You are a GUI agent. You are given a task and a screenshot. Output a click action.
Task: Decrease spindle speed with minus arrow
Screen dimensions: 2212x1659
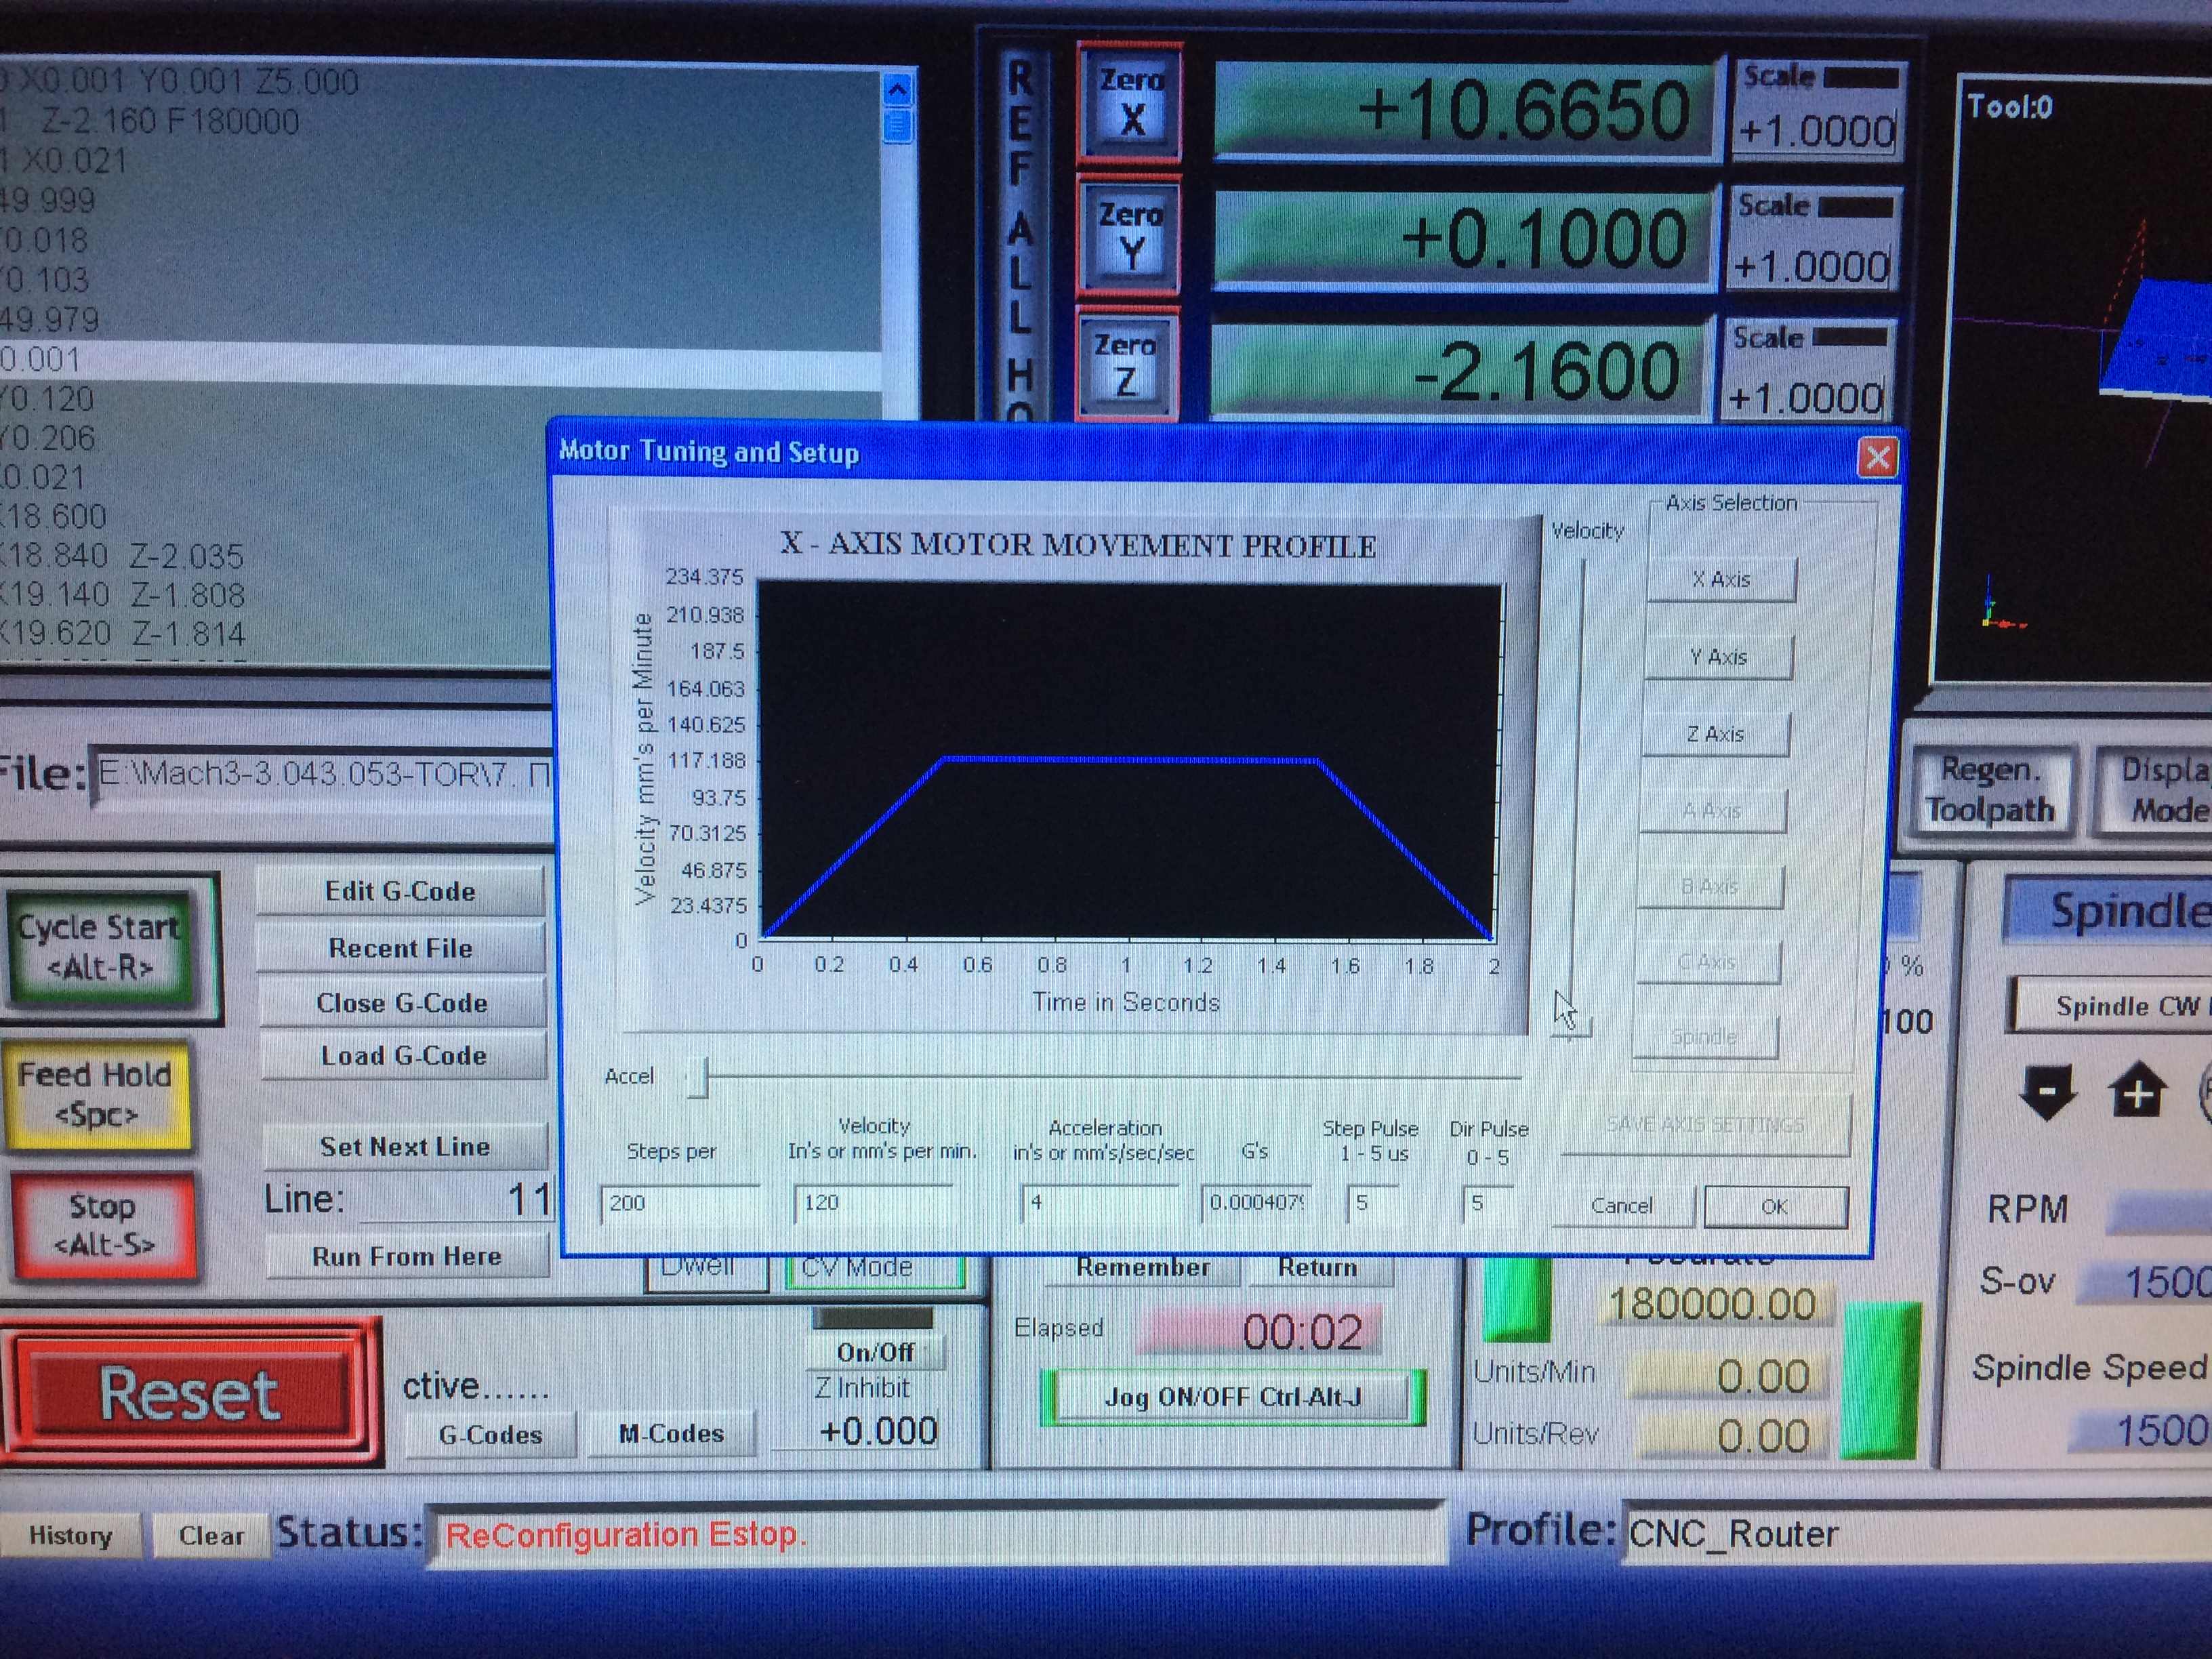pos(2047,1091)
